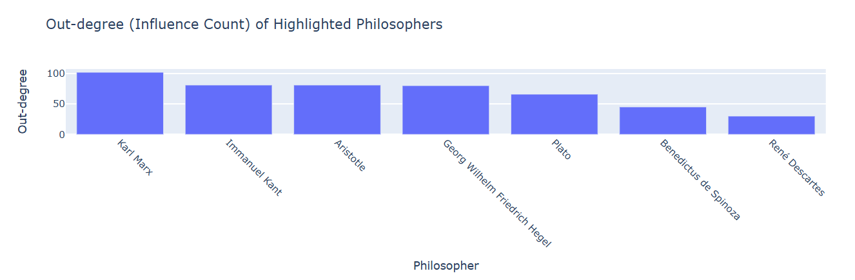Select the Plato bar

click(x=554, y=114)
